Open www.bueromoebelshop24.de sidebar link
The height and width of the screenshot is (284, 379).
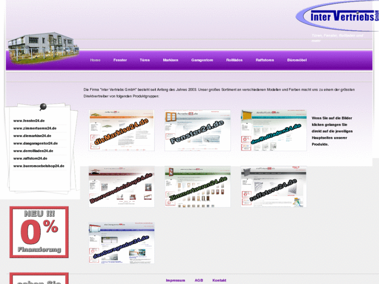click(39, 166)
